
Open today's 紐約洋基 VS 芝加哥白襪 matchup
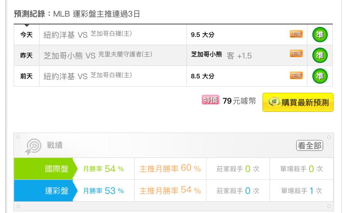[88, 34]
